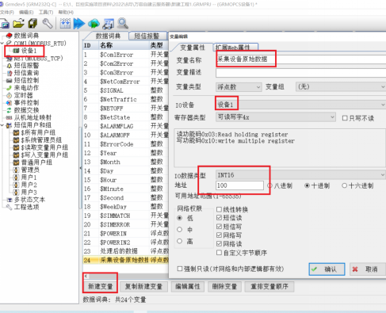Screen dimensions: 386x313
Task: Click the 重排变量顺序 button
Action: point(269,286)
